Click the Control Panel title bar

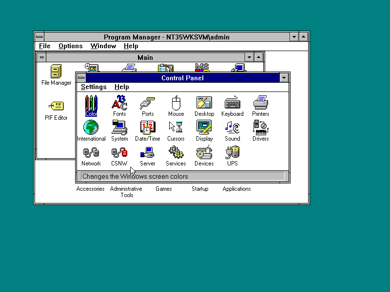point(182,78)
